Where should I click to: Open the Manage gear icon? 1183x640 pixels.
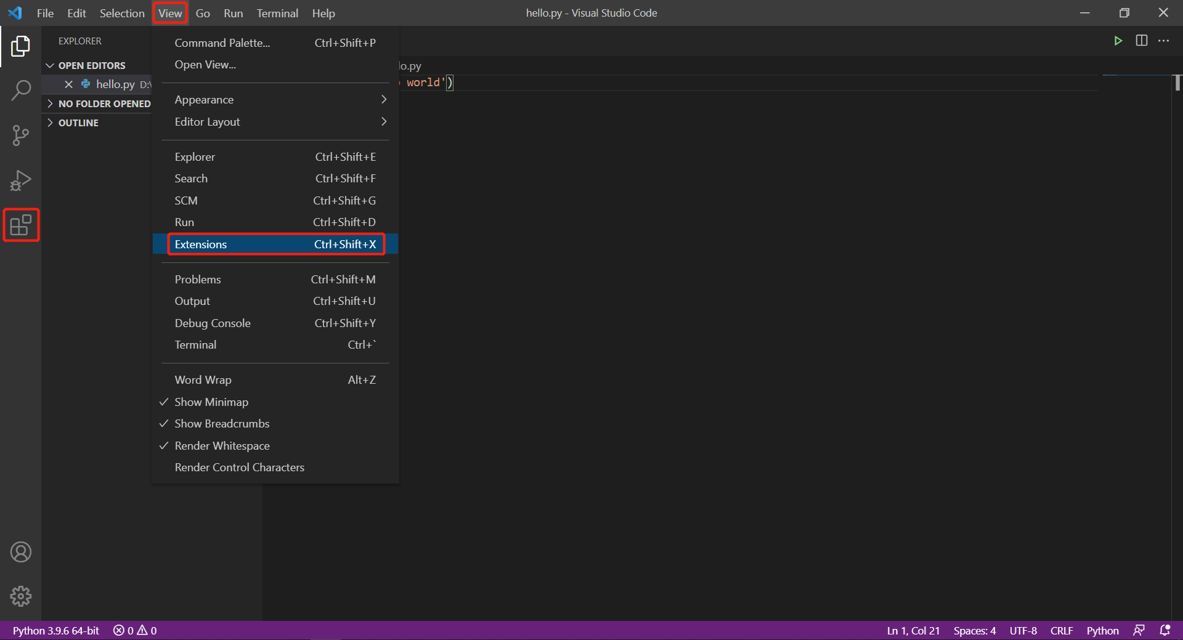20,596
